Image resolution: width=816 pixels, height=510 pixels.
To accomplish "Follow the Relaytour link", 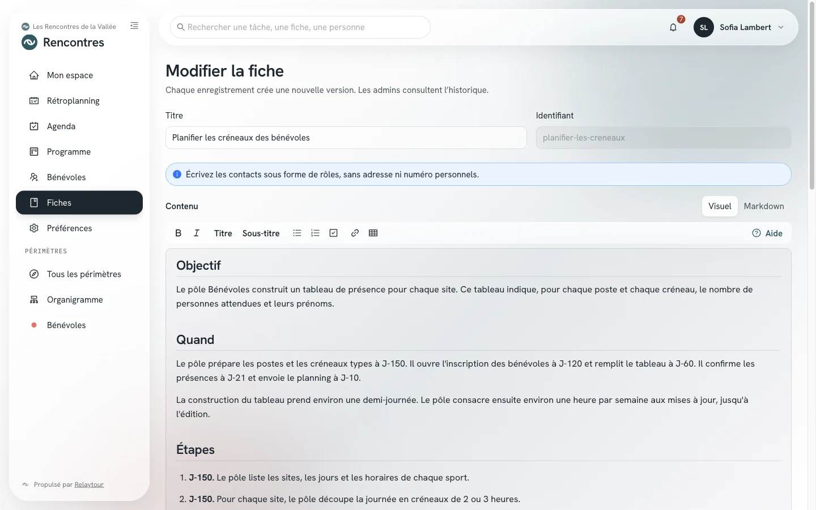I will pos(89,484).
